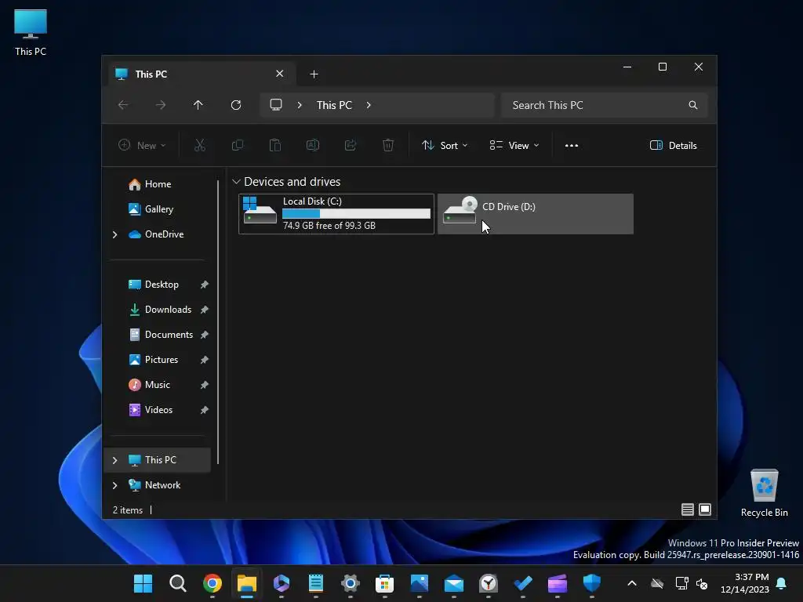Select the Local Disk (C:) drive

coord(336,214)
